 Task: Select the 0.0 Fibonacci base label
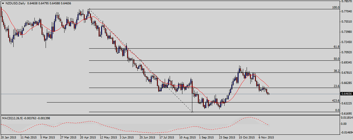[x=337, y=110]
